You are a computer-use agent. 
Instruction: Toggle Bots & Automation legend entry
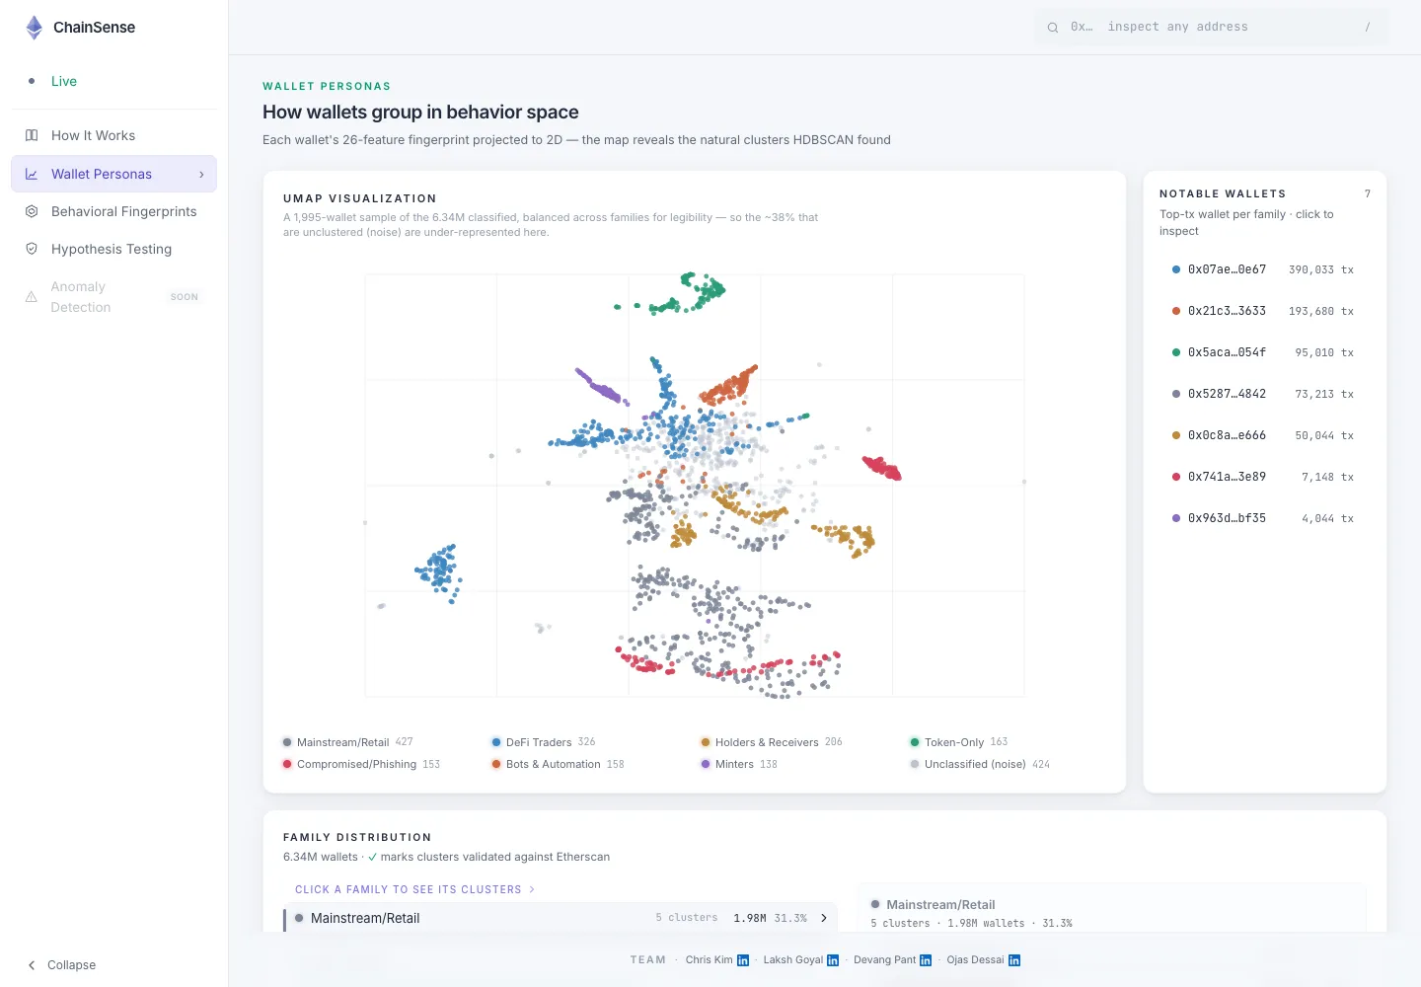pyautogui.click(x=558, y=764)
